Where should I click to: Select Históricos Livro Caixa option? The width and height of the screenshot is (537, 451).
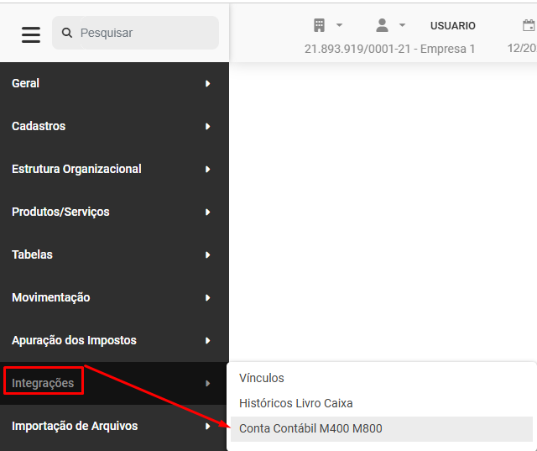(295, 403)
